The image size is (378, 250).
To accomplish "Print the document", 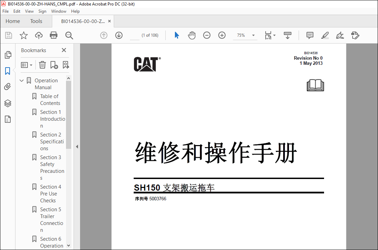I will tap(54, 35).
